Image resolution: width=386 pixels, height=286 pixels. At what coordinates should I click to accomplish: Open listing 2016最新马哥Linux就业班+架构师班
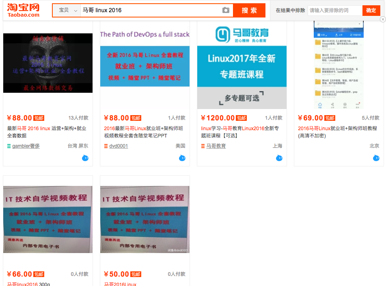tap(144, 132)
